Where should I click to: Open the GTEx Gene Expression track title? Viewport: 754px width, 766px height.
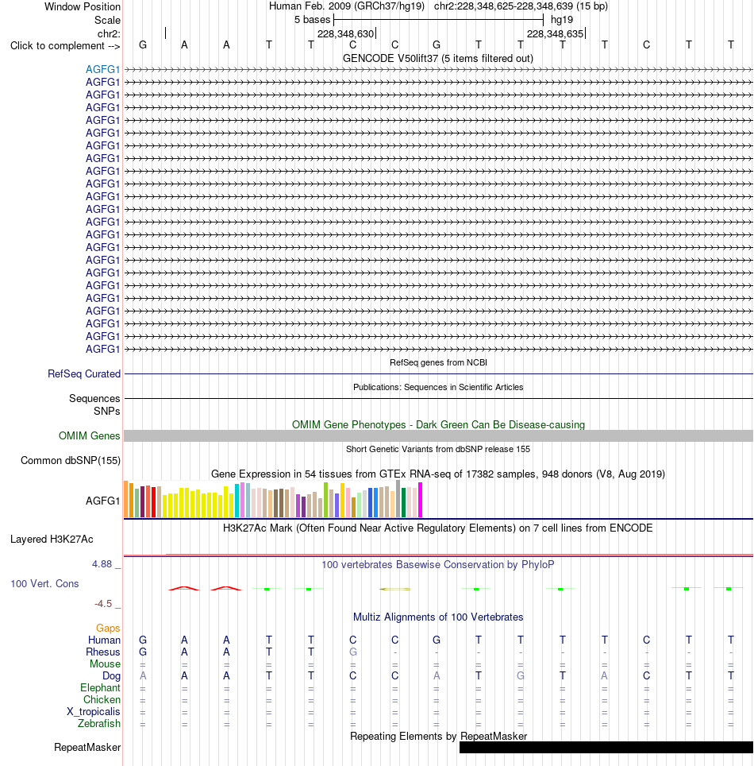coord(438,474)
